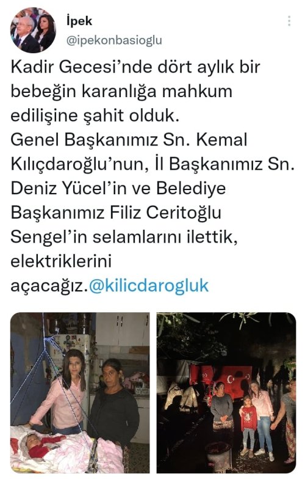The width and height of the screenshot is (305, 479).
Task: Open the three-dot more options menu
Action: tap(289, 21)
